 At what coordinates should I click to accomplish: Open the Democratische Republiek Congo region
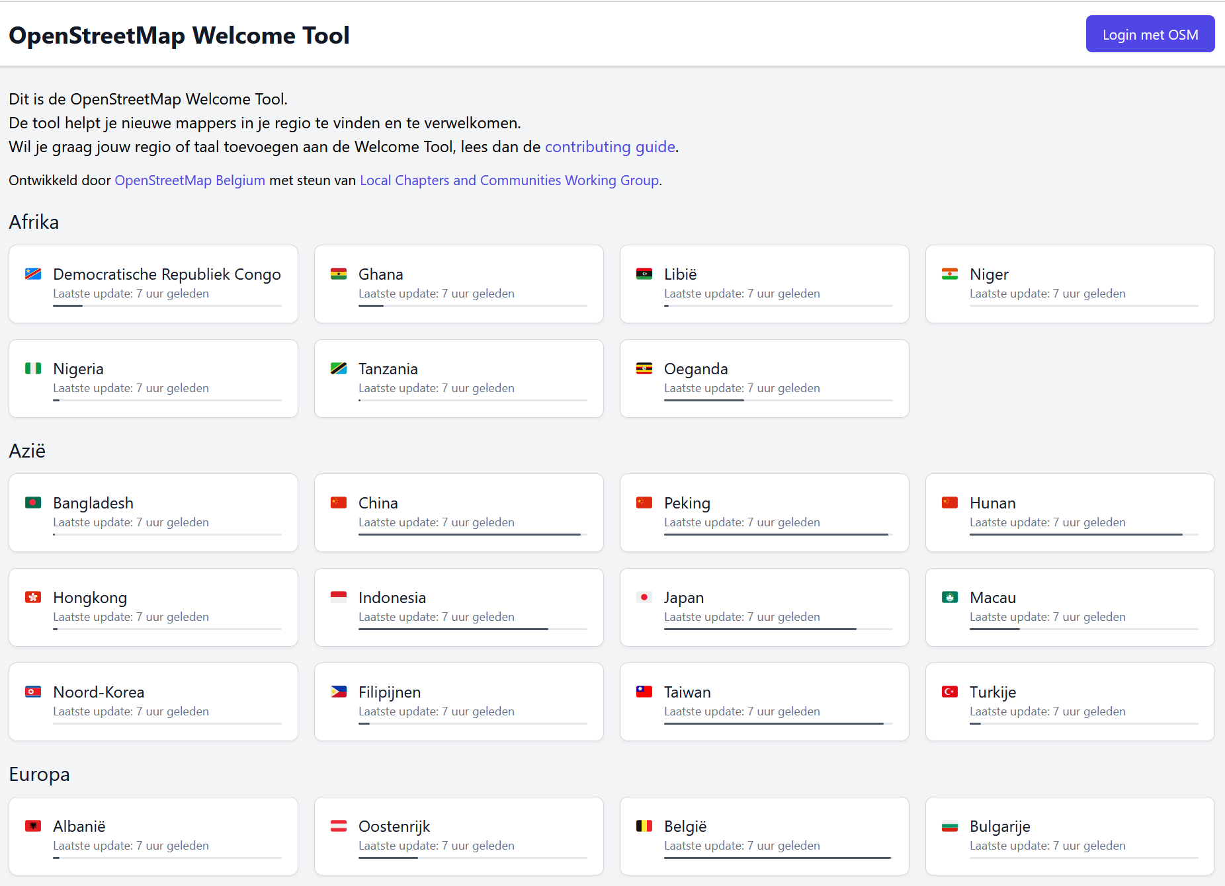[x=167, y=274]
